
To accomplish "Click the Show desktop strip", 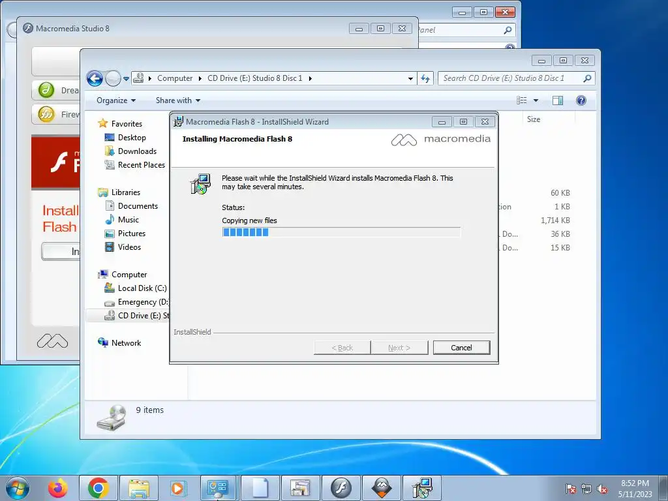I will point(663,488).
